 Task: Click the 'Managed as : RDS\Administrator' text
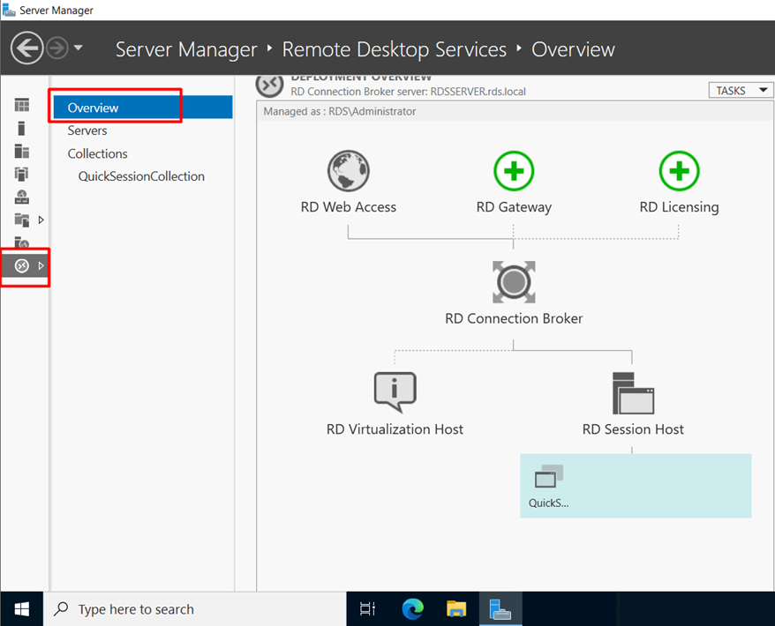[x=340, y=111]
